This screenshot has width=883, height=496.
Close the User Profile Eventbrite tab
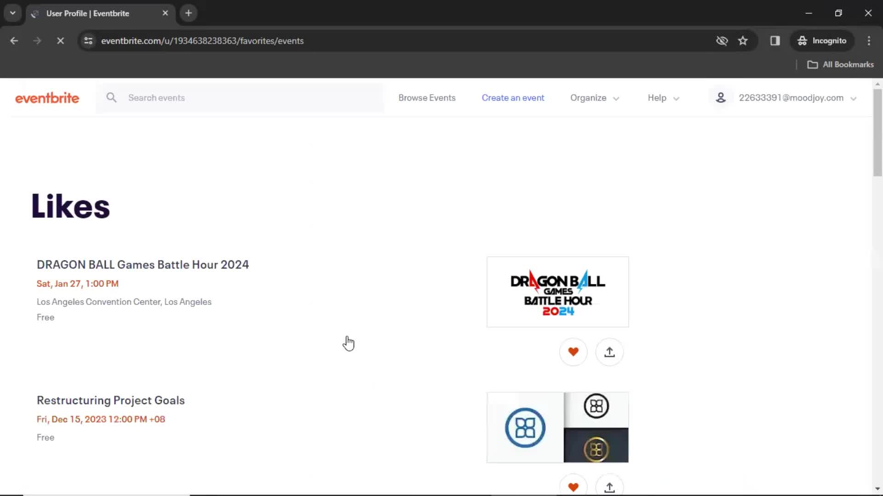[165, 13]
